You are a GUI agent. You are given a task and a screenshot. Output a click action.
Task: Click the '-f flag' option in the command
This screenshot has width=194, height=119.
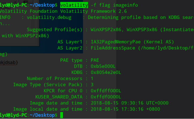100,5
